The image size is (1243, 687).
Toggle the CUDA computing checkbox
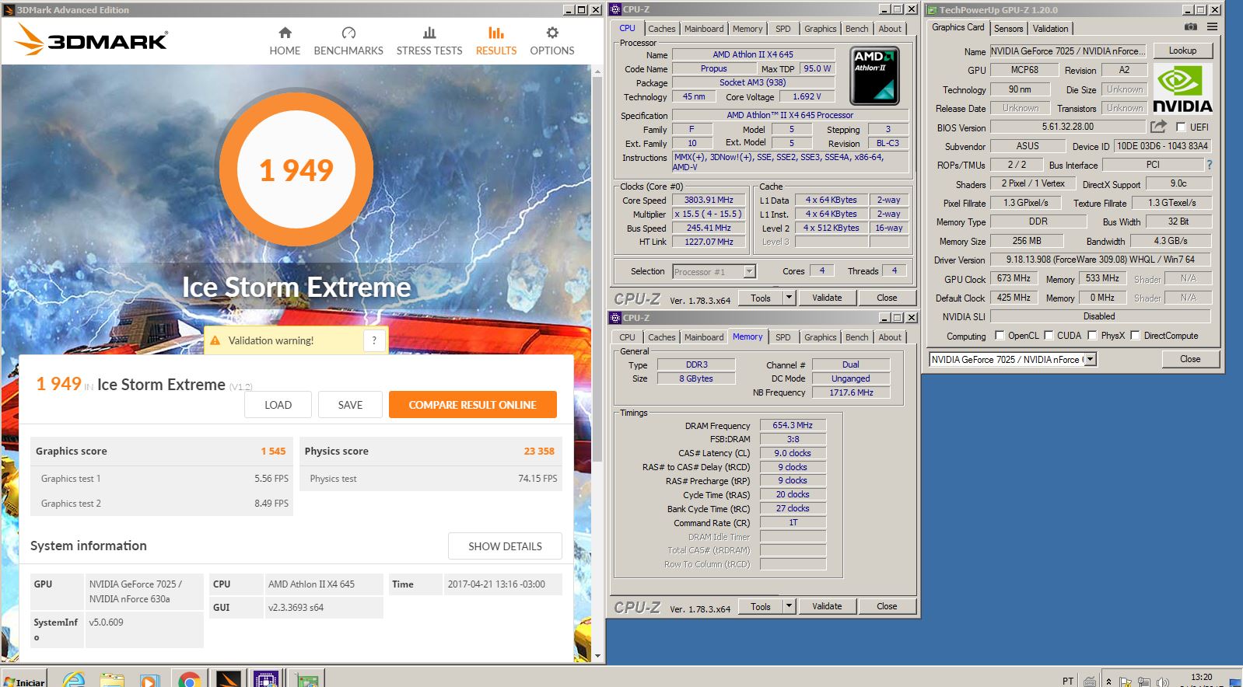(x=1049, y=336)
